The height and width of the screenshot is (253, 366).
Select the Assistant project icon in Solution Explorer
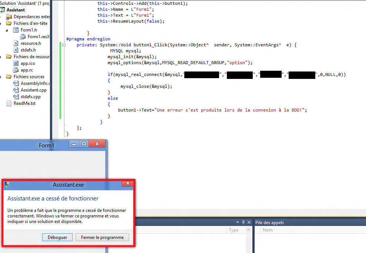pos(2,10)
